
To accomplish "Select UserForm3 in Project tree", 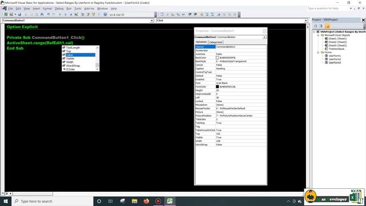I will point(335,62).
